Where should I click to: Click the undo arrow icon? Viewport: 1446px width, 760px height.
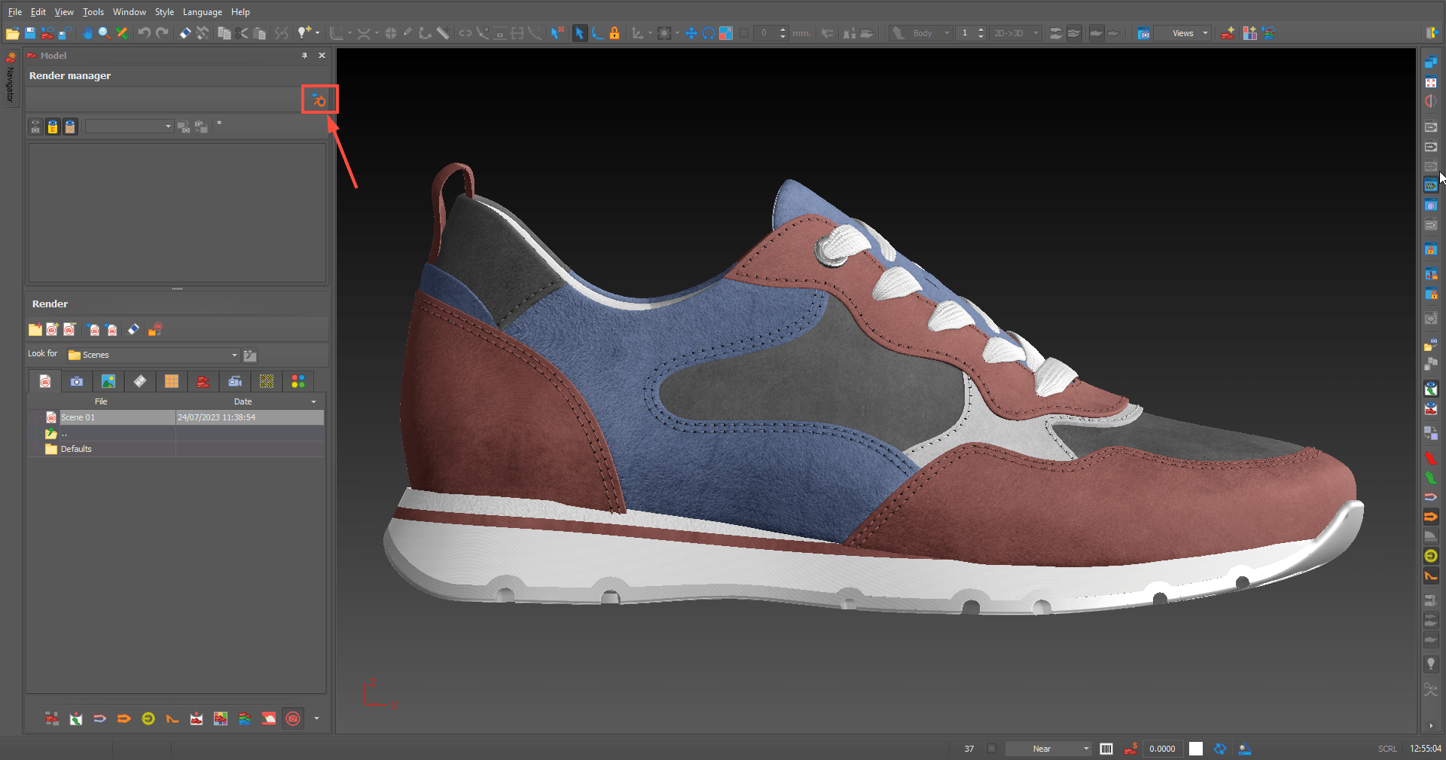(x=144, y=33)
